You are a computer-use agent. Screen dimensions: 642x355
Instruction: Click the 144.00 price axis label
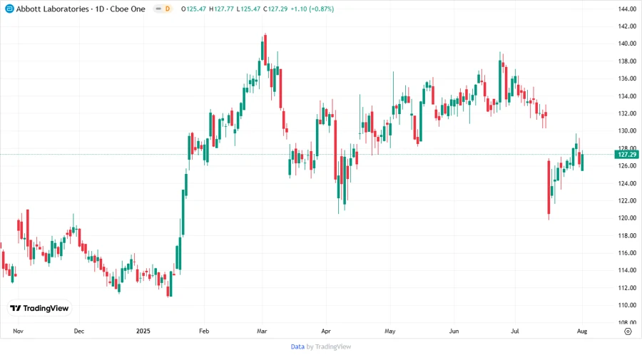[627, 9]
